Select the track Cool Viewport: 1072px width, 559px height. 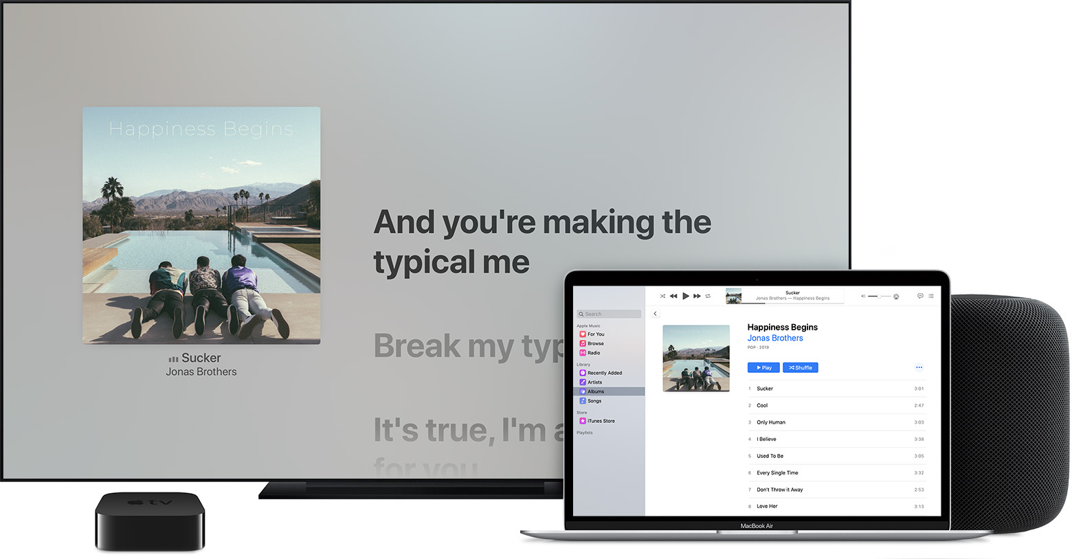[836, 405]
